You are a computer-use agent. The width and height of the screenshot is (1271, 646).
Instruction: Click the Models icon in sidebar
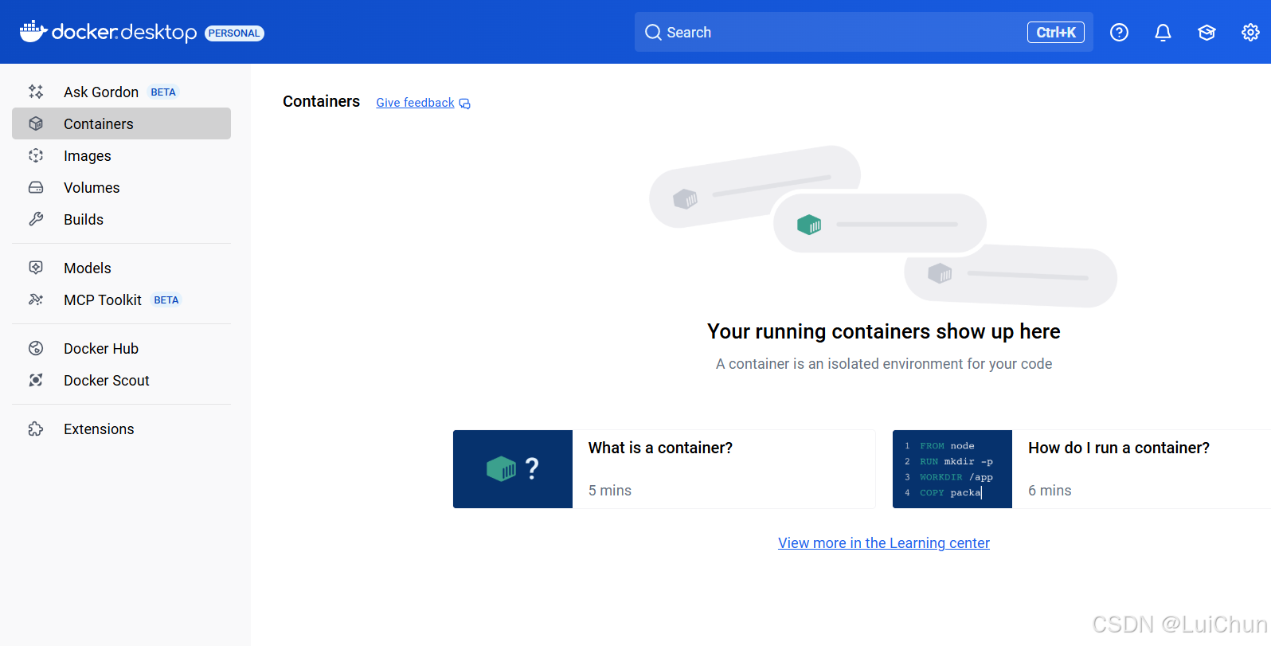[36, 268]
